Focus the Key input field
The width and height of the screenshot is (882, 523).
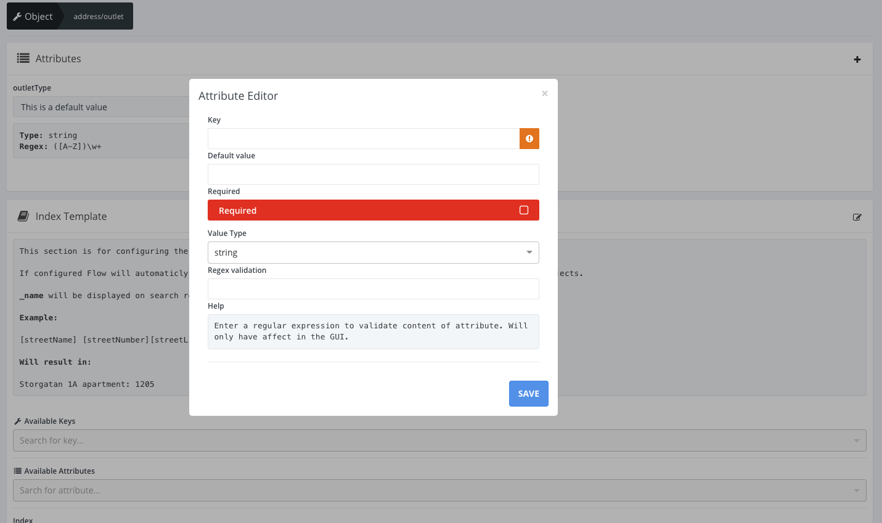pyautogui.click(x=364, y=139)
